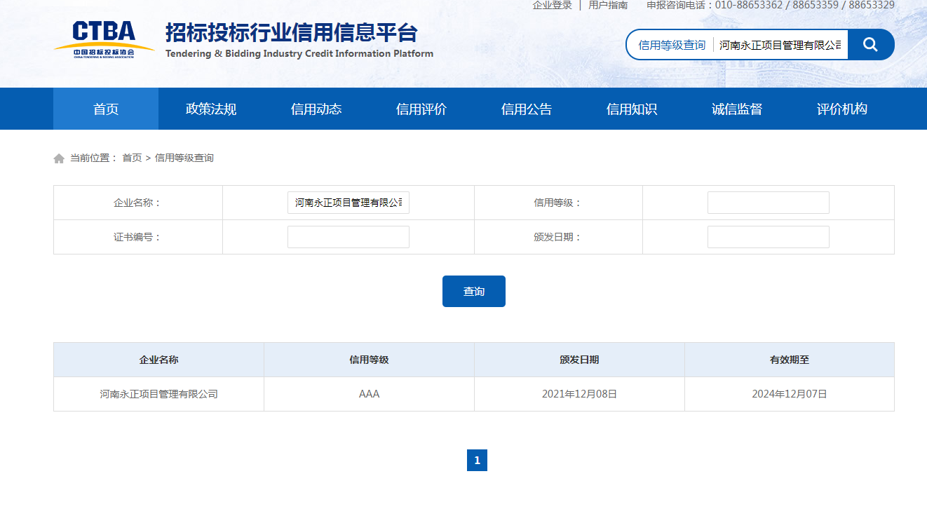Open the 诚信监督 menu
The width and height of the screenshot is (927, 523).
pos(737,109)
